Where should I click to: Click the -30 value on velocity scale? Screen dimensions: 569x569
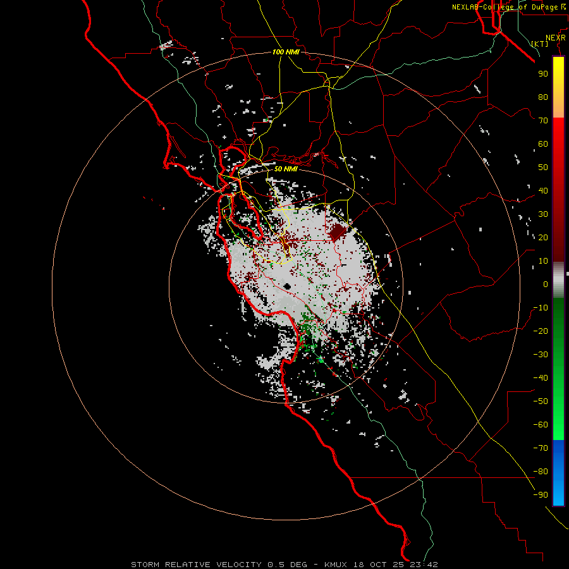[x=541, y=355]
